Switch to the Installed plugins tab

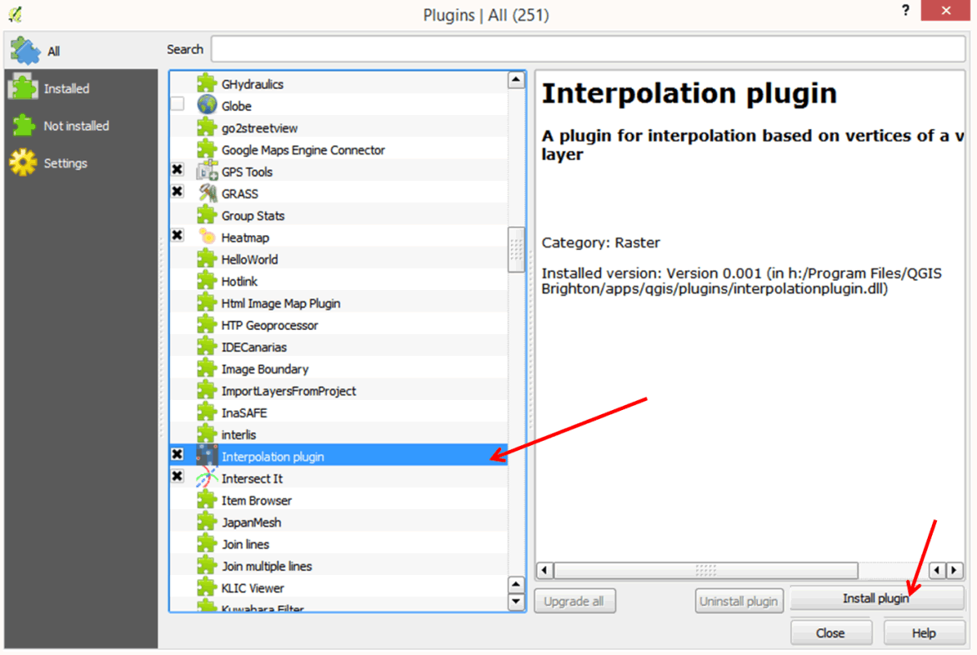click(x=81, y=88)
